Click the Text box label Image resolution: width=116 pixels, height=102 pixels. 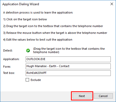(9, 73)
